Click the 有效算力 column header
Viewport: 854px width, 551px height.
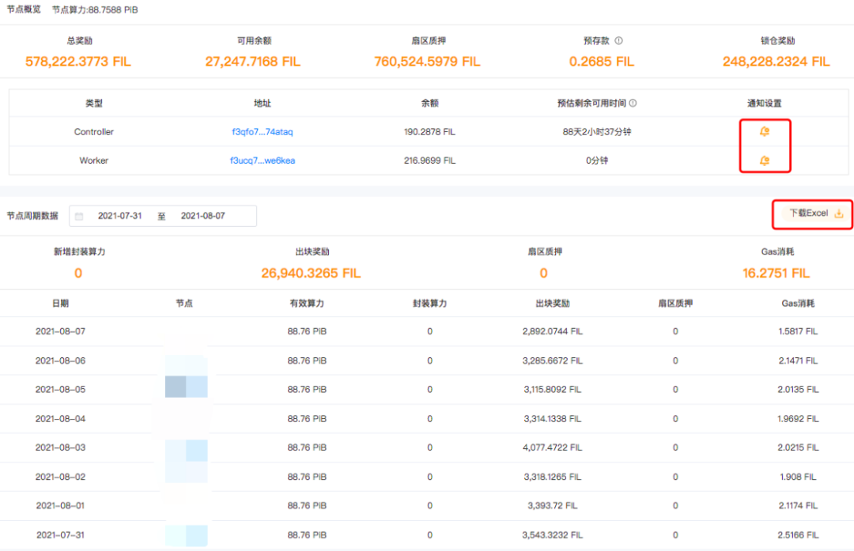point(307,303)
